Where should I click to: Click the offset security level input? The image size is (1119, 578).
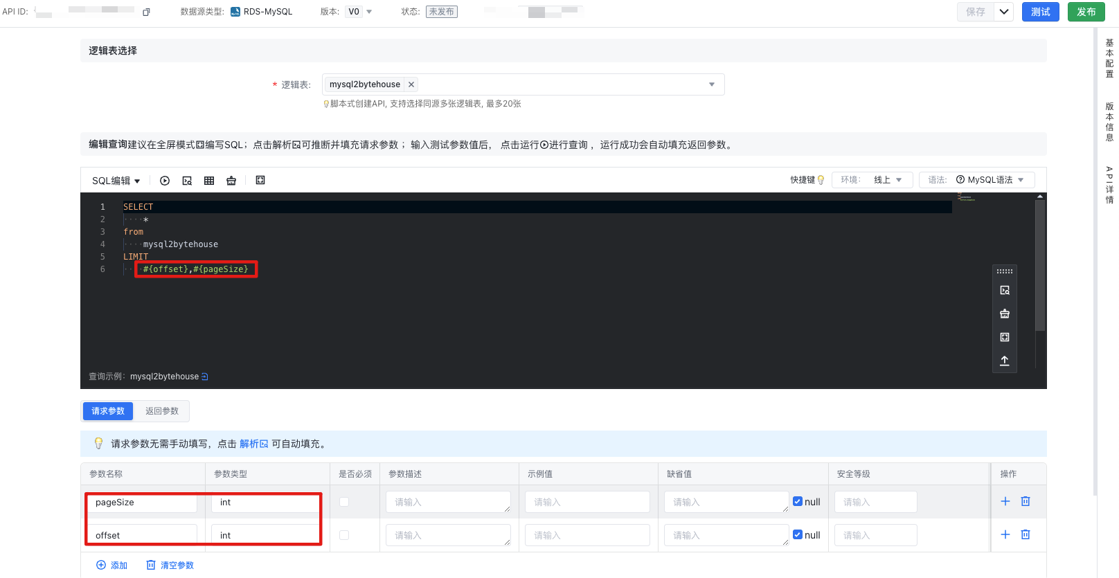tap(876, 535)
